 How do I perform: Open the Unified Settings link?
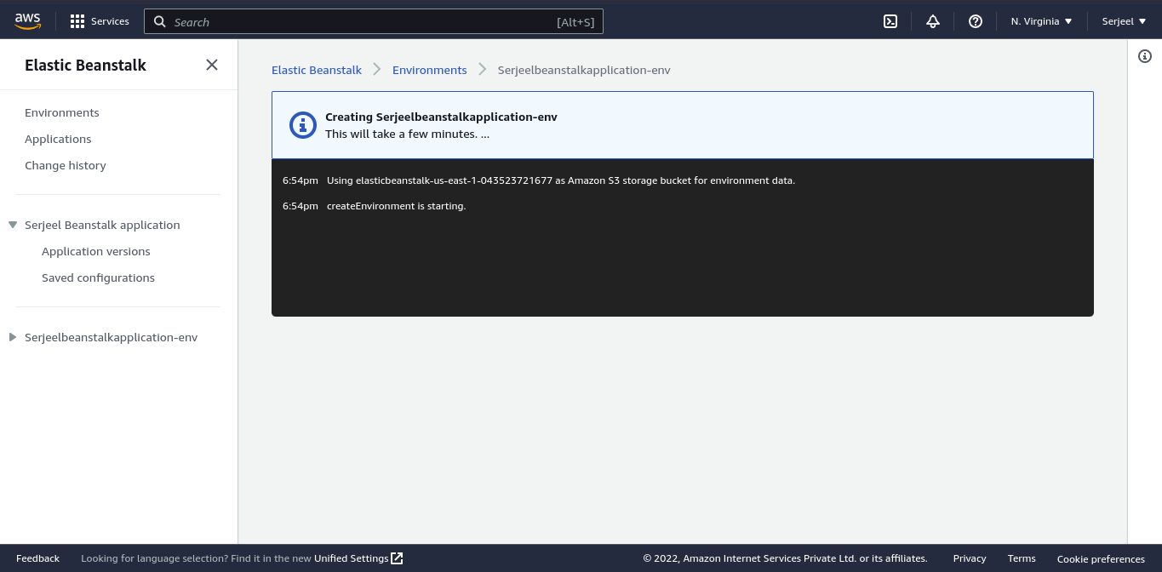351,558
